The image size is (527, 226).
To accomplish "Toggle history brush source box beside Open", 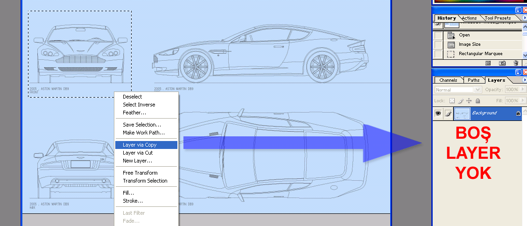I will click(438, 35).
